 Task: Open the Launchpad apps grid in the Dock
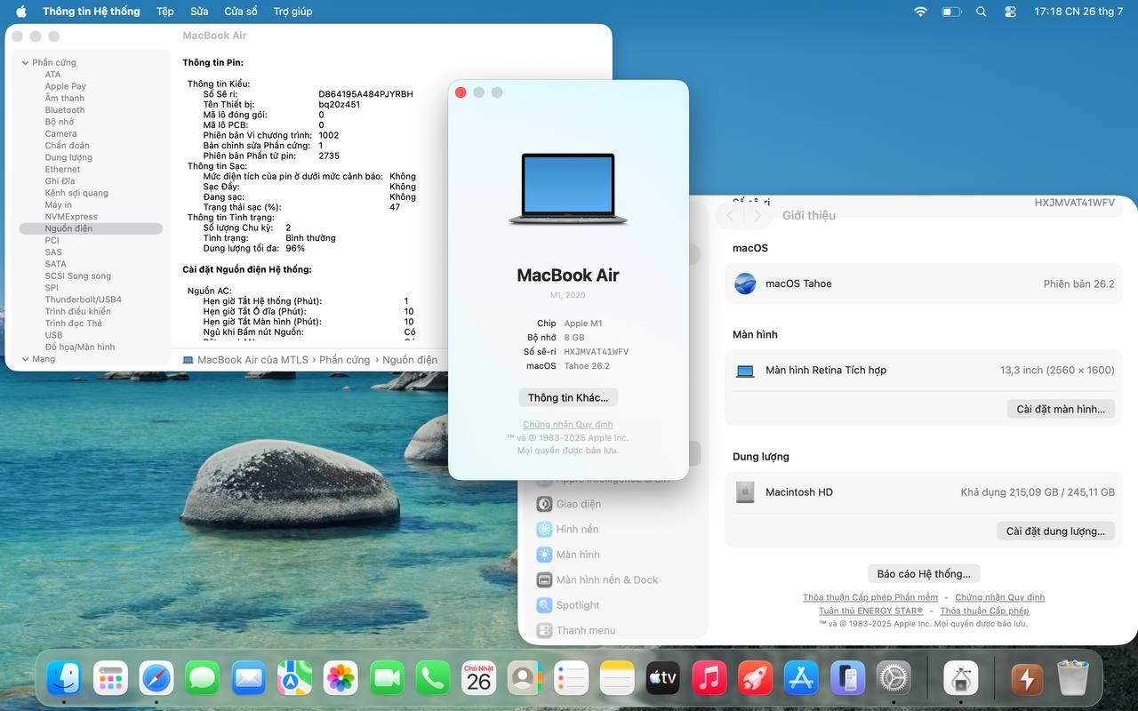pyautogui.click(x=110, y=679)
